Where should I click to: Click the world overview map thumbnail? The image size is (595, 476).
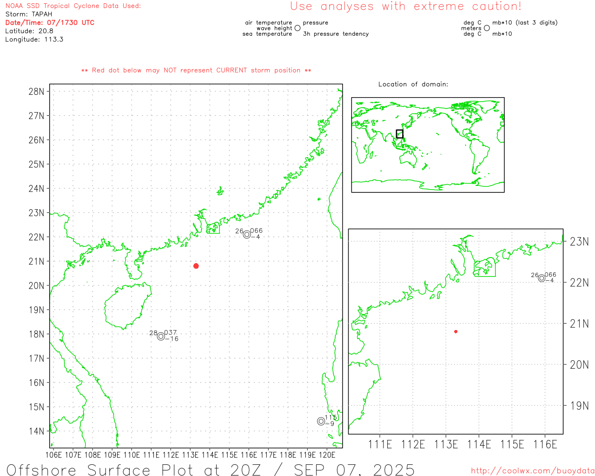pos(428,145)
